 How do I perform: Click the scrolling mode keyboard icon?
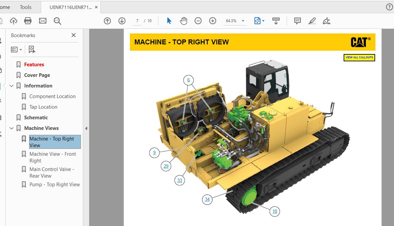tap(276, 21)
